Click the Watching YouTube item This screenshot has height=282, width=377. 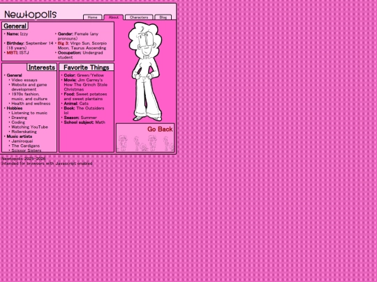pos(29,127)
